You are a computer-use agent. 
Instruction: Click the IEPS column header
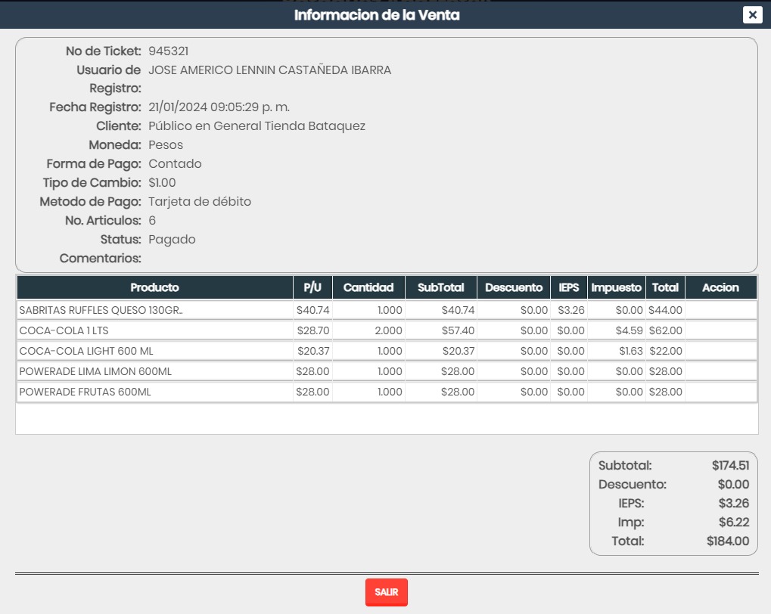568,288
